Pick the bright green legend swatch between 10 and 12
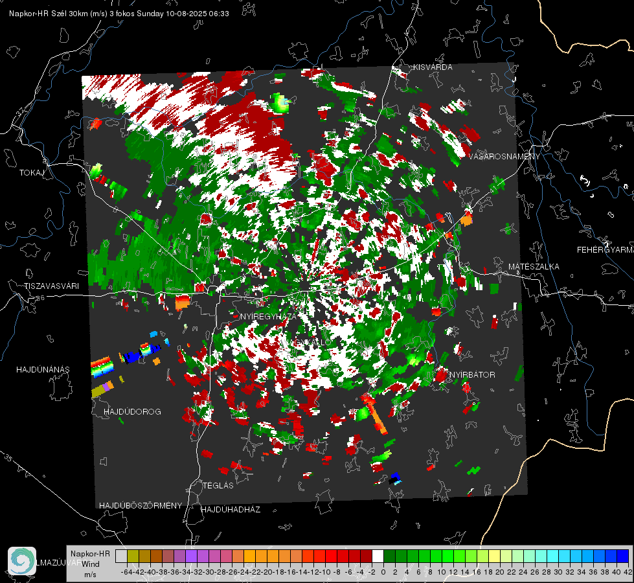This screenshot has height=583, width=634. 448,556
